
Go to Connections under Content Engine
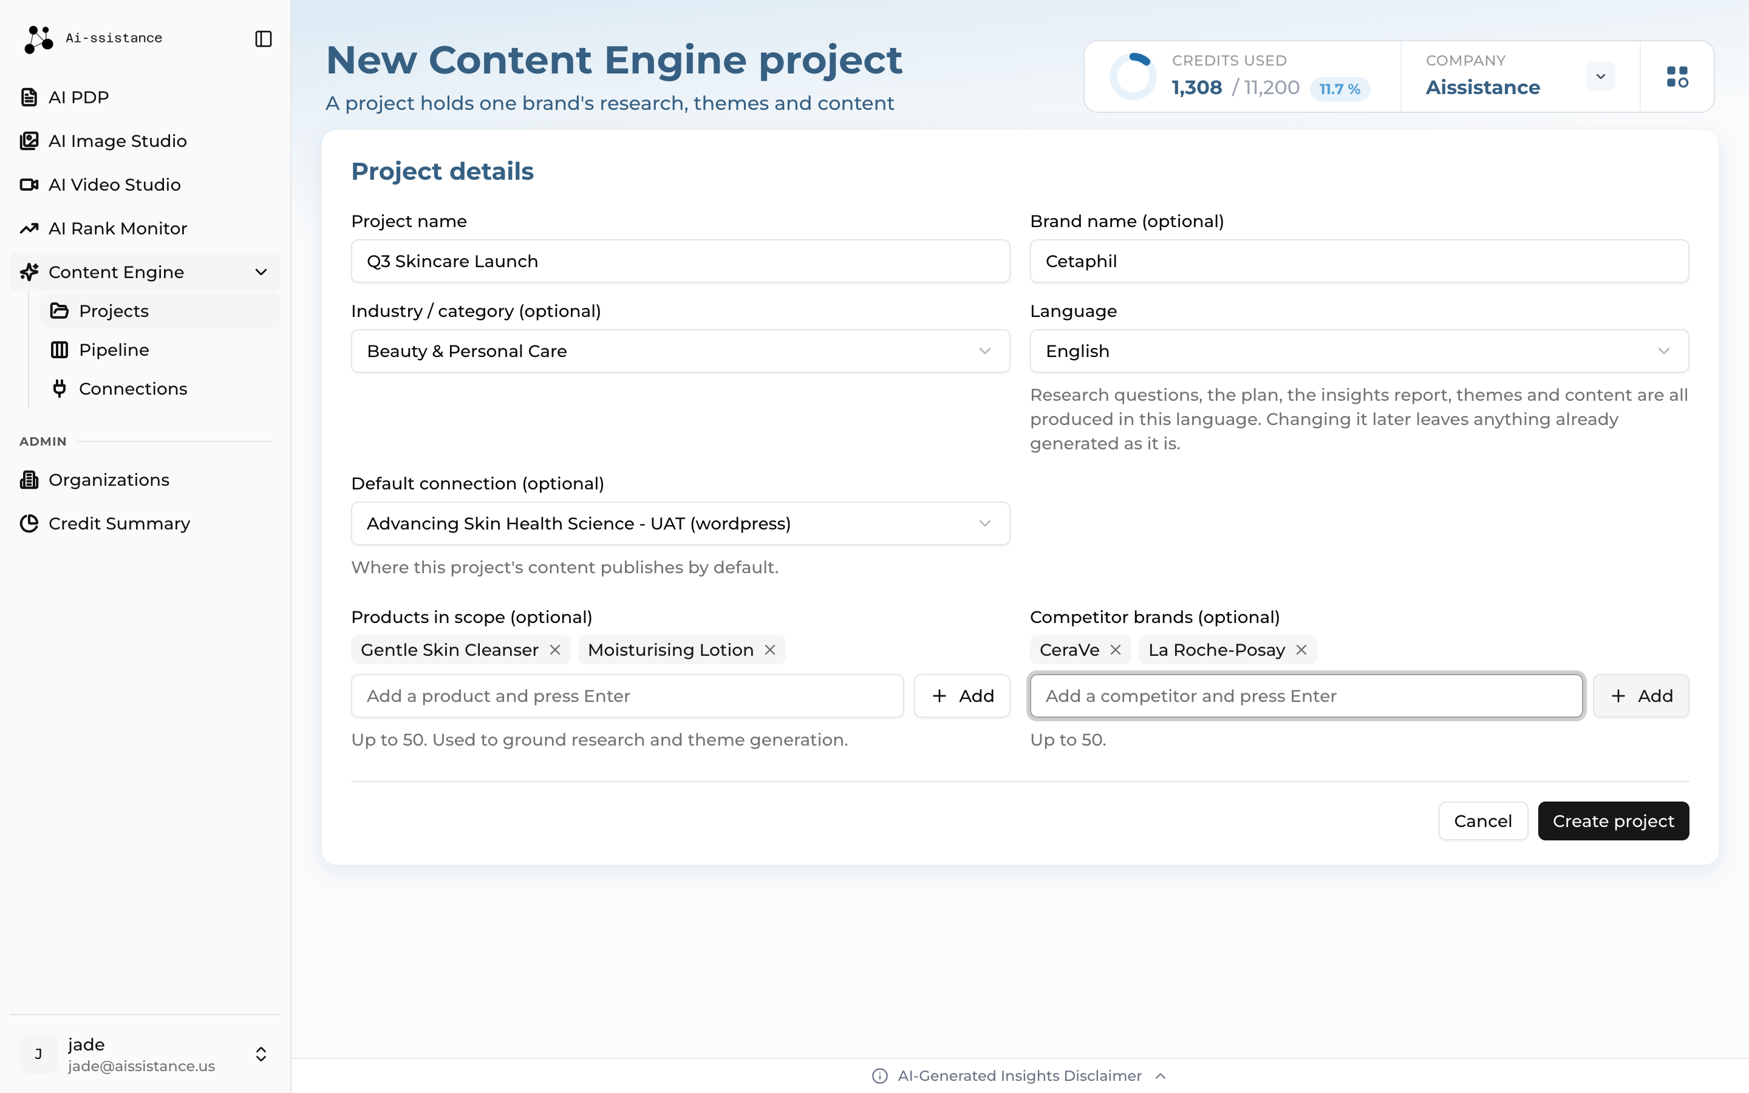click(x=160, y=389)
